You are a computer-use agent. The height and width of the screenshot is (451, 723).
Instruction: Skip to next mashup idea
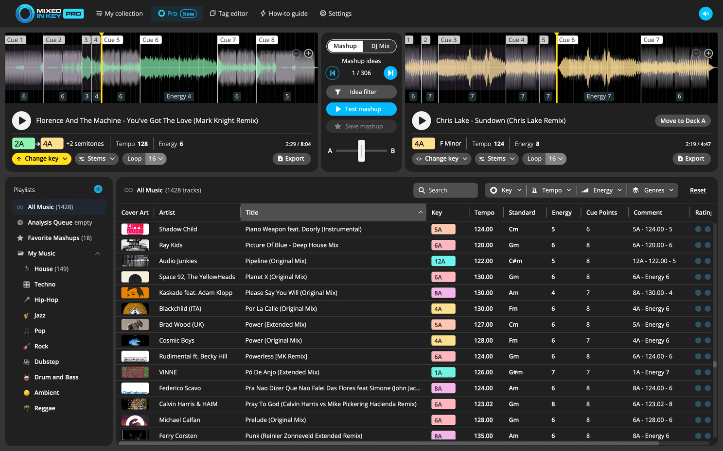tap(390, 73)
